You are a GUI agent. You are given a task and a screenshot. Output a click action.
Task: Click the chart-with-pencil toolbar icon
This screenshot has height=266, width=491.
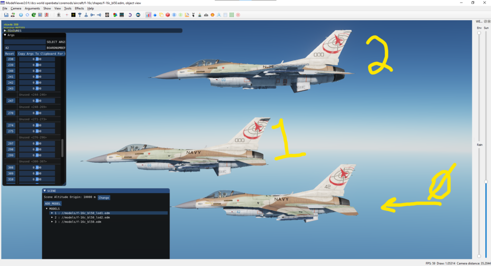[187, 15]
